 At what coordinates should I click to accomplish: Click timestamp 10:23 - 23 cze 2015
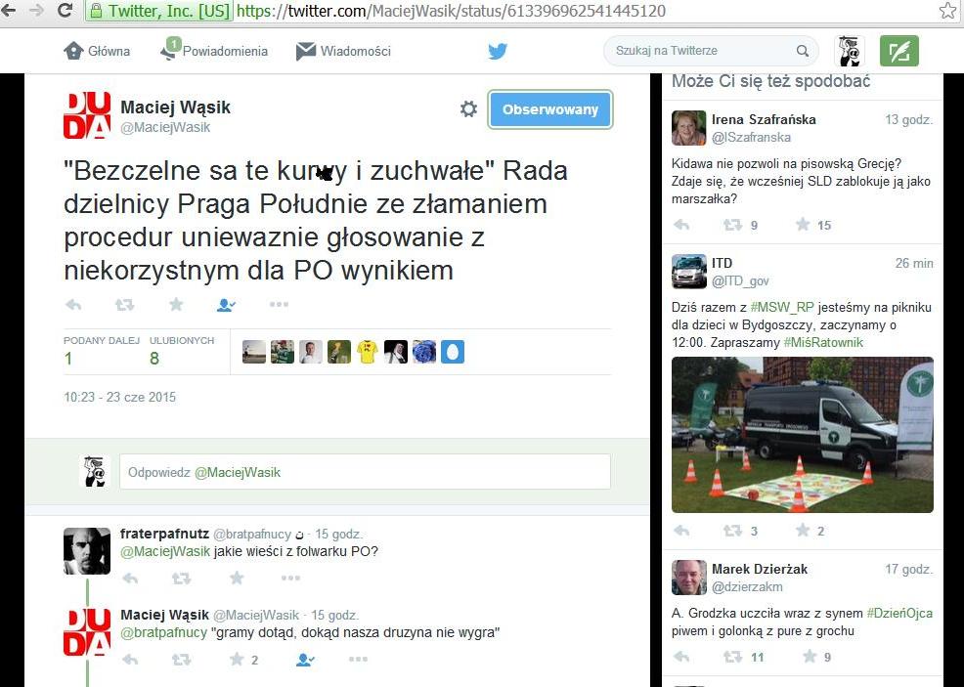click(120, 397)
